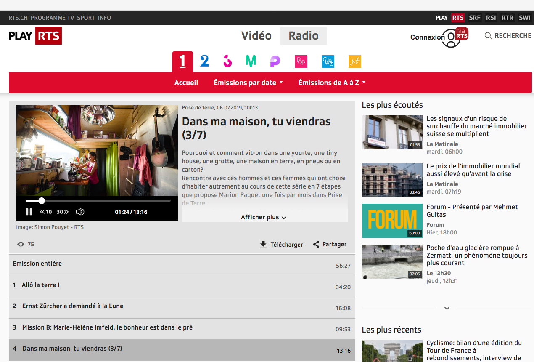Select the purple P podcast channel icon
534x362 pixels.
275,61
